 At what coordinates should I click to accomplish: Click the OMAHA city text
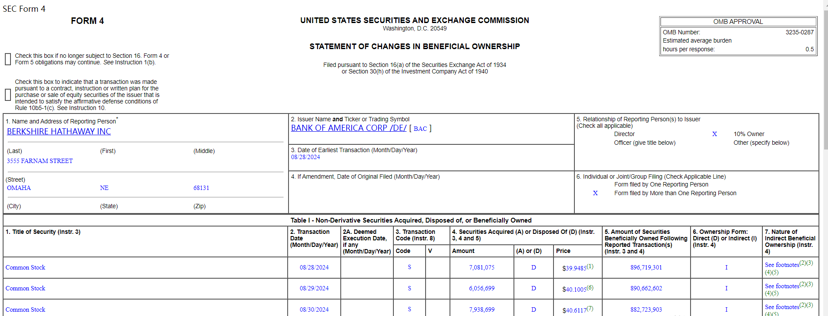(x=19, y=188)
